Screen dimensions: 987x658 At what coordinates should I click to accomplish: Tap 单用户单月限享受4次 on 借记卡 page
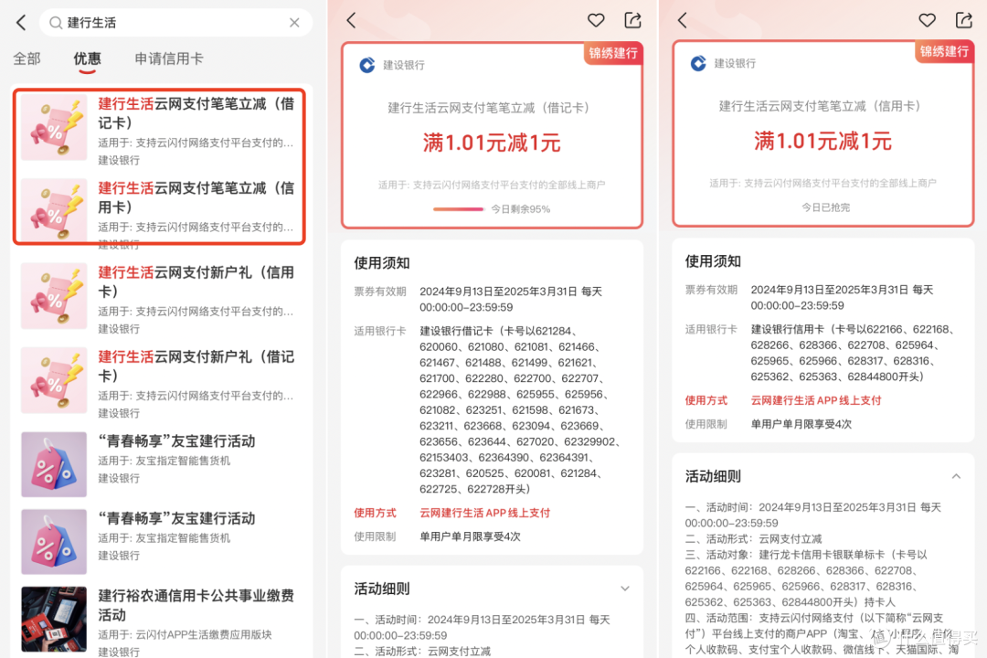tap(471, 536)
